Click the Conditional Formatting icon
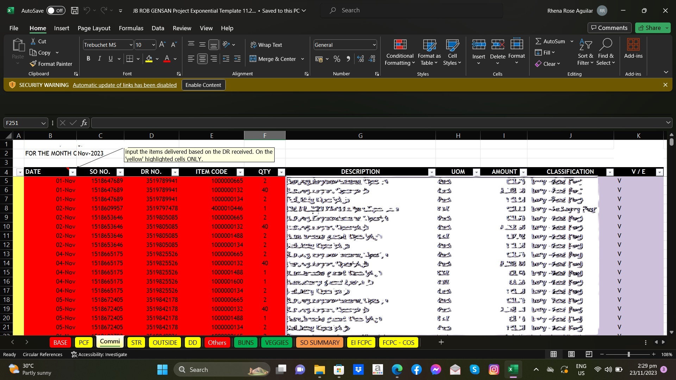The height and width of the screenshot is (380, 676). point(400,45)
